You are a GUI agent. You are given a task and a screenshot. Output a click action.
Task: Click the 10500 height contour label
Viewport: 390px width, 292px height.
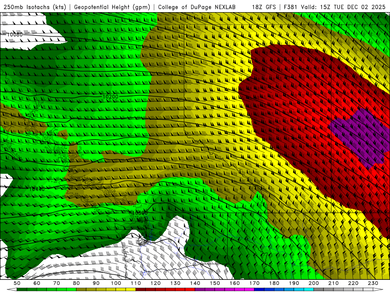pyautogui.click(x=139, y=213)
